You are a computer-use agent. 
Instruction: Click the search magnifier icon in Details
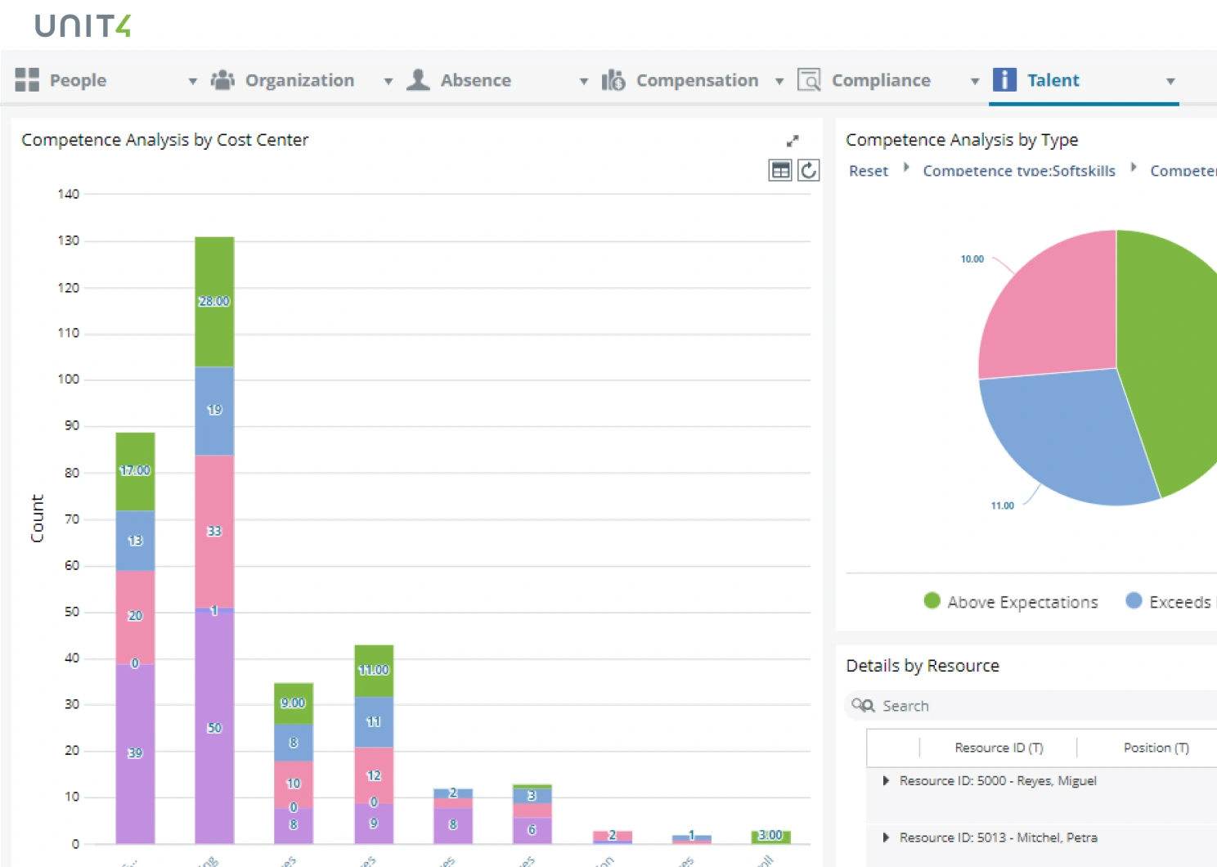(863, 705)
